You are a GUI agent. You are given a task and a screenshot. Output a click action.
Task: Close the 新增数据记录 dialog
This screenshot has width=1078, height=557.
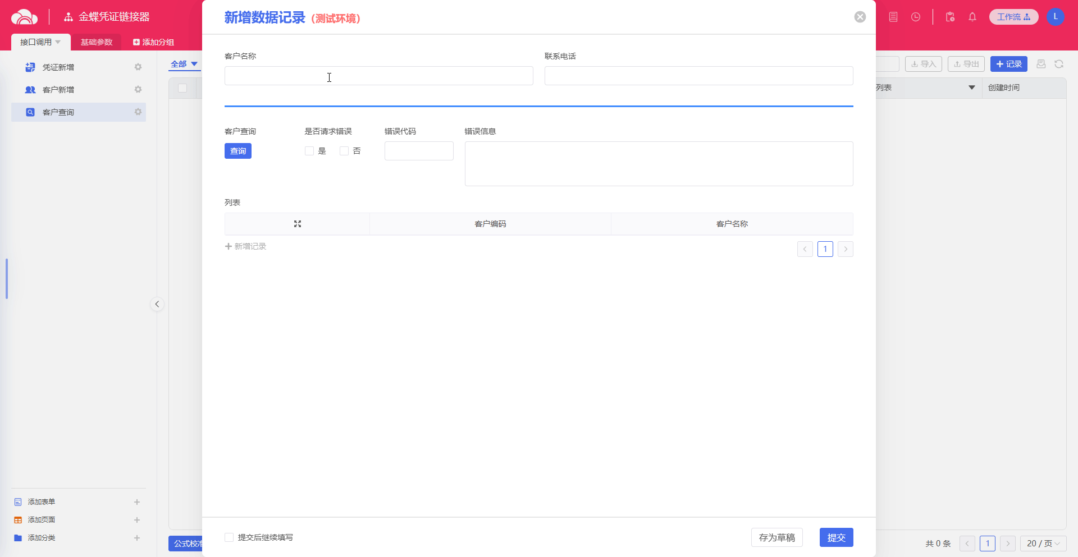(860, 17)
